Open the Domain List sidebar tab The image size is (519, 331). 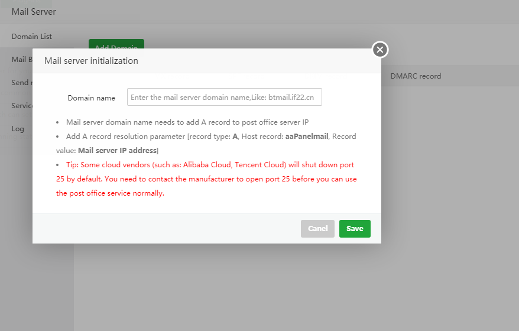click(x=32, y=37)
